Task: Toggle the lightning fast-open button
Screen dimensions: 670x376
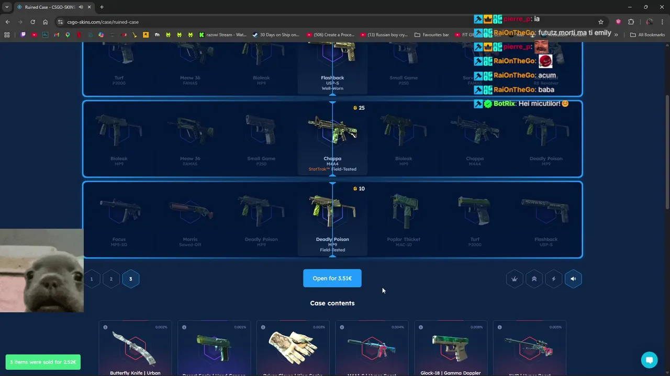Action: (553, 279)
